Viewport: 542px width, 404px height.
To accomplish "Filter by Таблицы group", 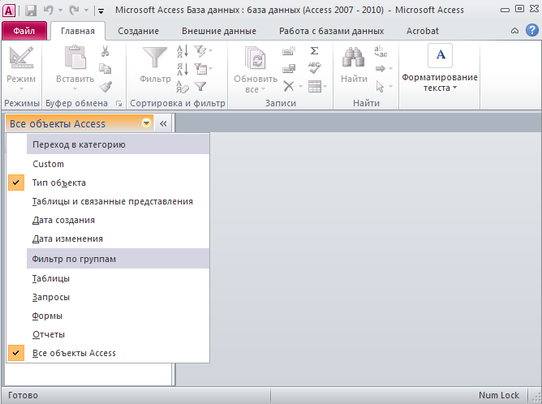I will coord(108,278).
